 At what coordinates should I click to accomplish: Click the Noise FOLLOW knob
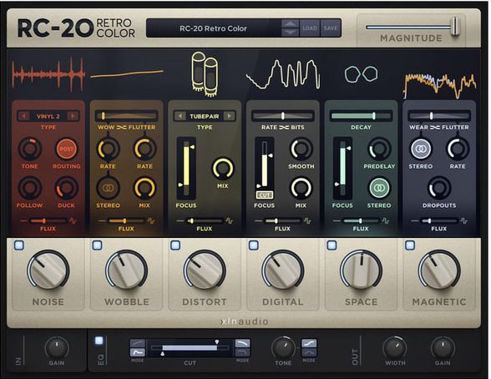click(30, 188)
